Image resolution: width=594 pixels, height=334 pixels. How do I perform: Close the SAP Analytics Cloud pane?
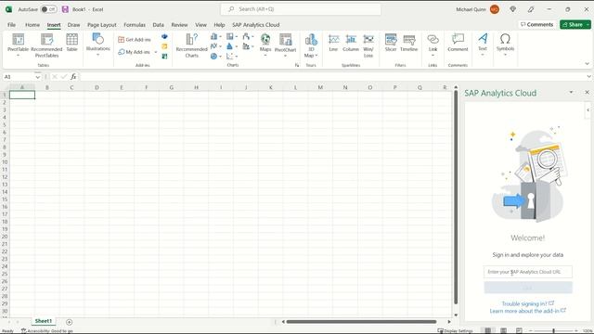tap(587, 93)
